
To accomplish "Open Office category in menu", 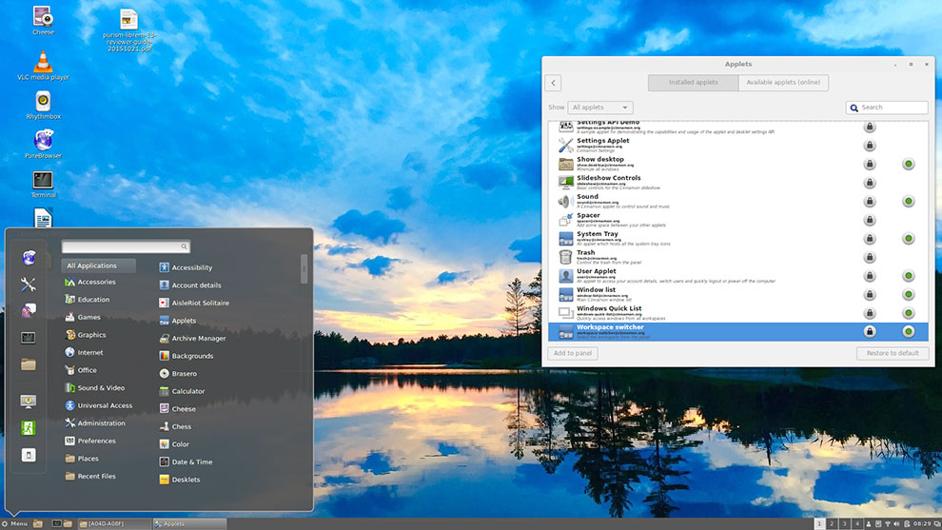I will click(81, 370).
